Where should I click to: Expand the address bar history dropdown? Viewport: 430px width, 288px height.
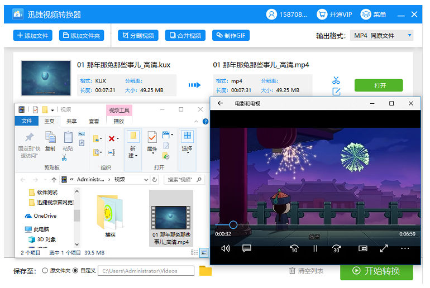coord(146,180)
